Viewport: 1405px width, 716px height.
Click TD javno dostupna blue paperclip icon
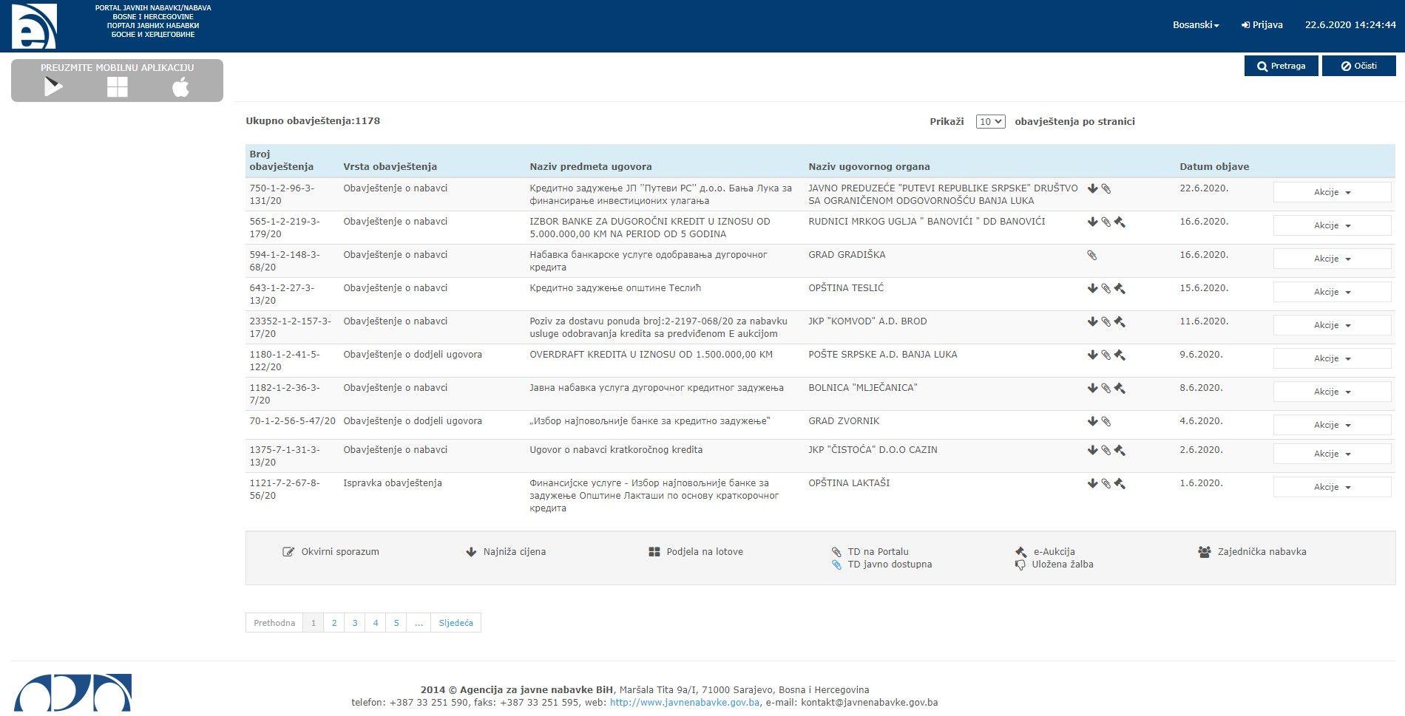tap(836, 565)
